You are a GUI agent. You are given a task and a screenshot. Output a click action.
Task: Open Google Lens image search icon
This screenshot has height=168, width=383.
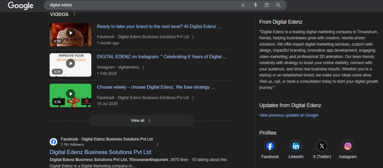pos(267,5)
